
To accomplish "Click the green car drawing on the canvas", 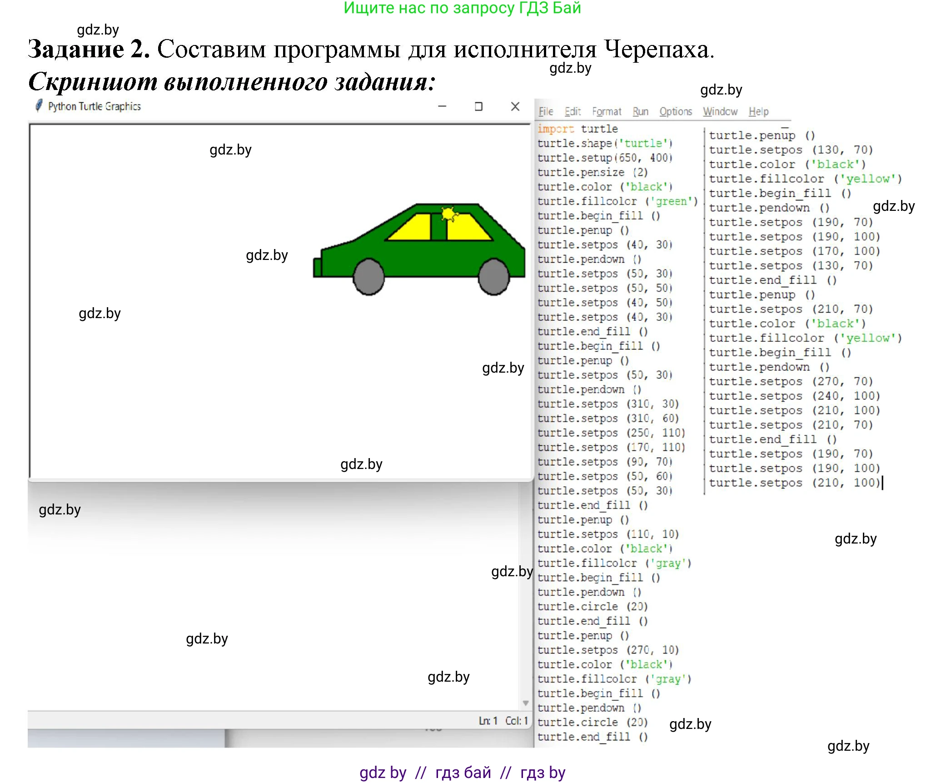I will (x=418, y=248).
